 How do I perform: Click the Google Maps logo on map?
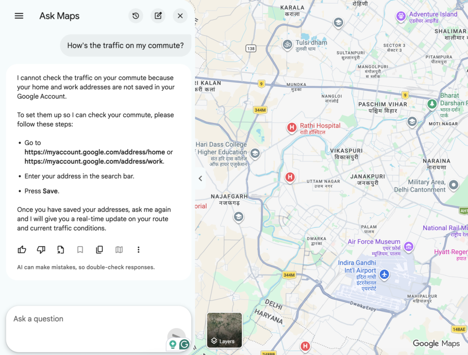(x=436, y=344)
